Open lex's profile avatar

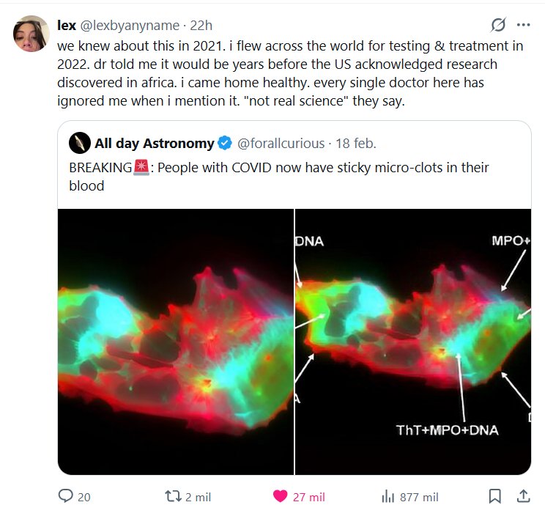pos(31,34)
